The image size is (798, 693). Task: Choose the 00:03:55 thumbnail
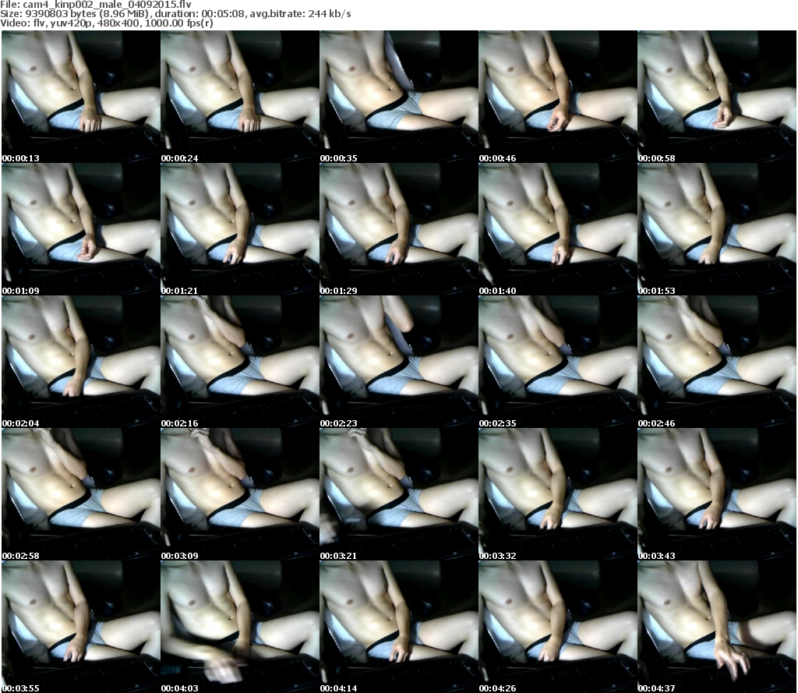pyautogui.click(x=81, y=627)
